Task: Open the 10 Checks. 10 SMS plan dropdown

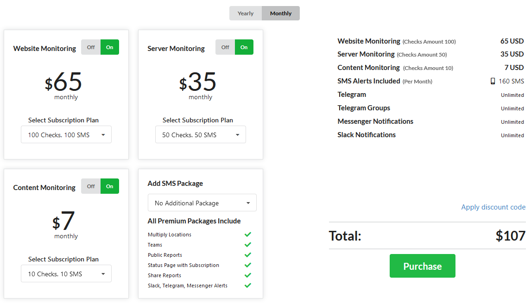Action: (66, 273)
